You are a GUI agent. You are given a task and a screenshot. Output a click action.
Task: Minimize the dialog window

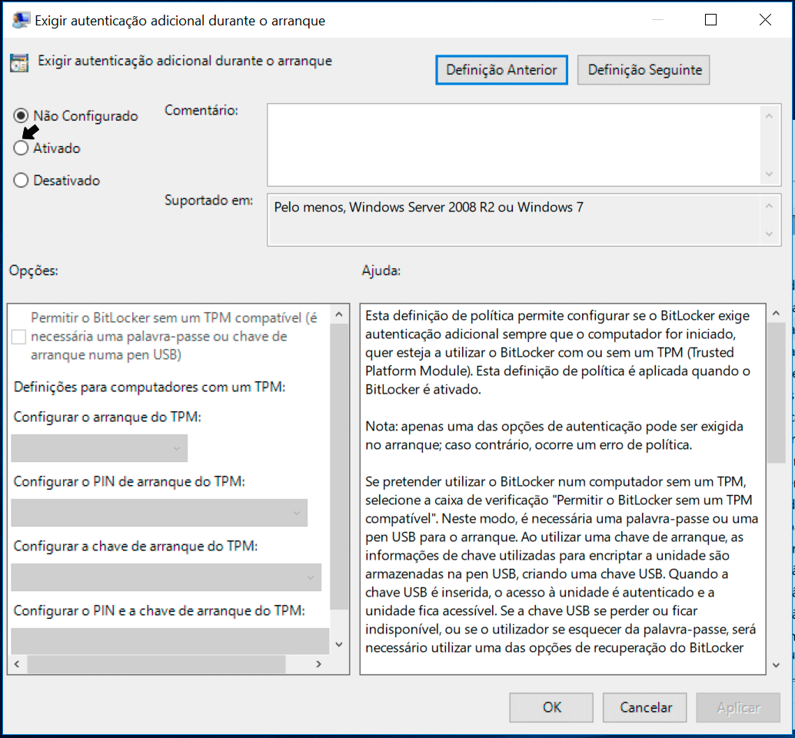pos(657,20)
